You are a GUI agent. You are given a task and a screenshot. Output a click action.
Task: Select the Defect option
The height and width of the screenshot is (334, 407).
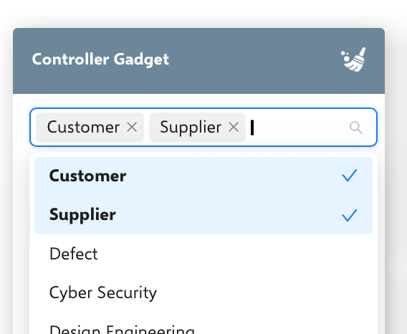(203, 254)
